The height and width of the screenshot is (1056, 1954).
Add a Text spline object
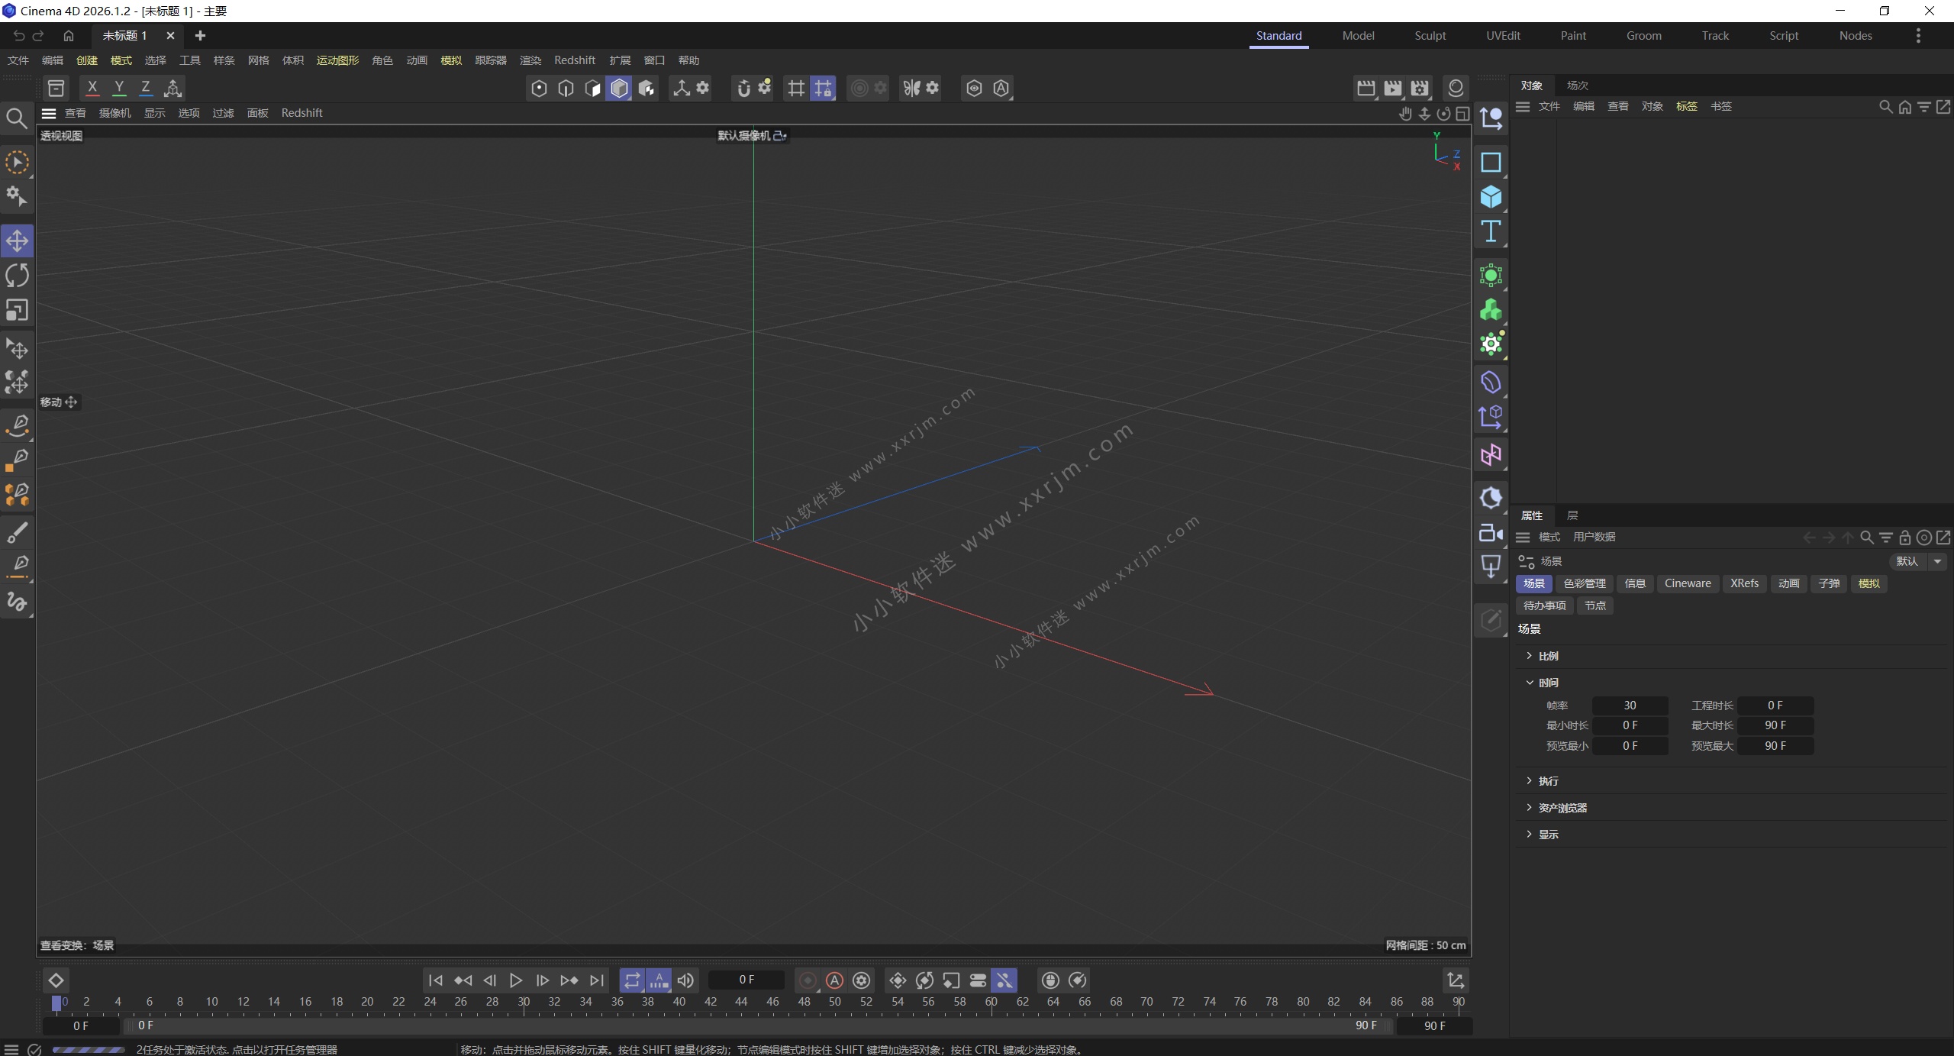tap(1490, 232)
